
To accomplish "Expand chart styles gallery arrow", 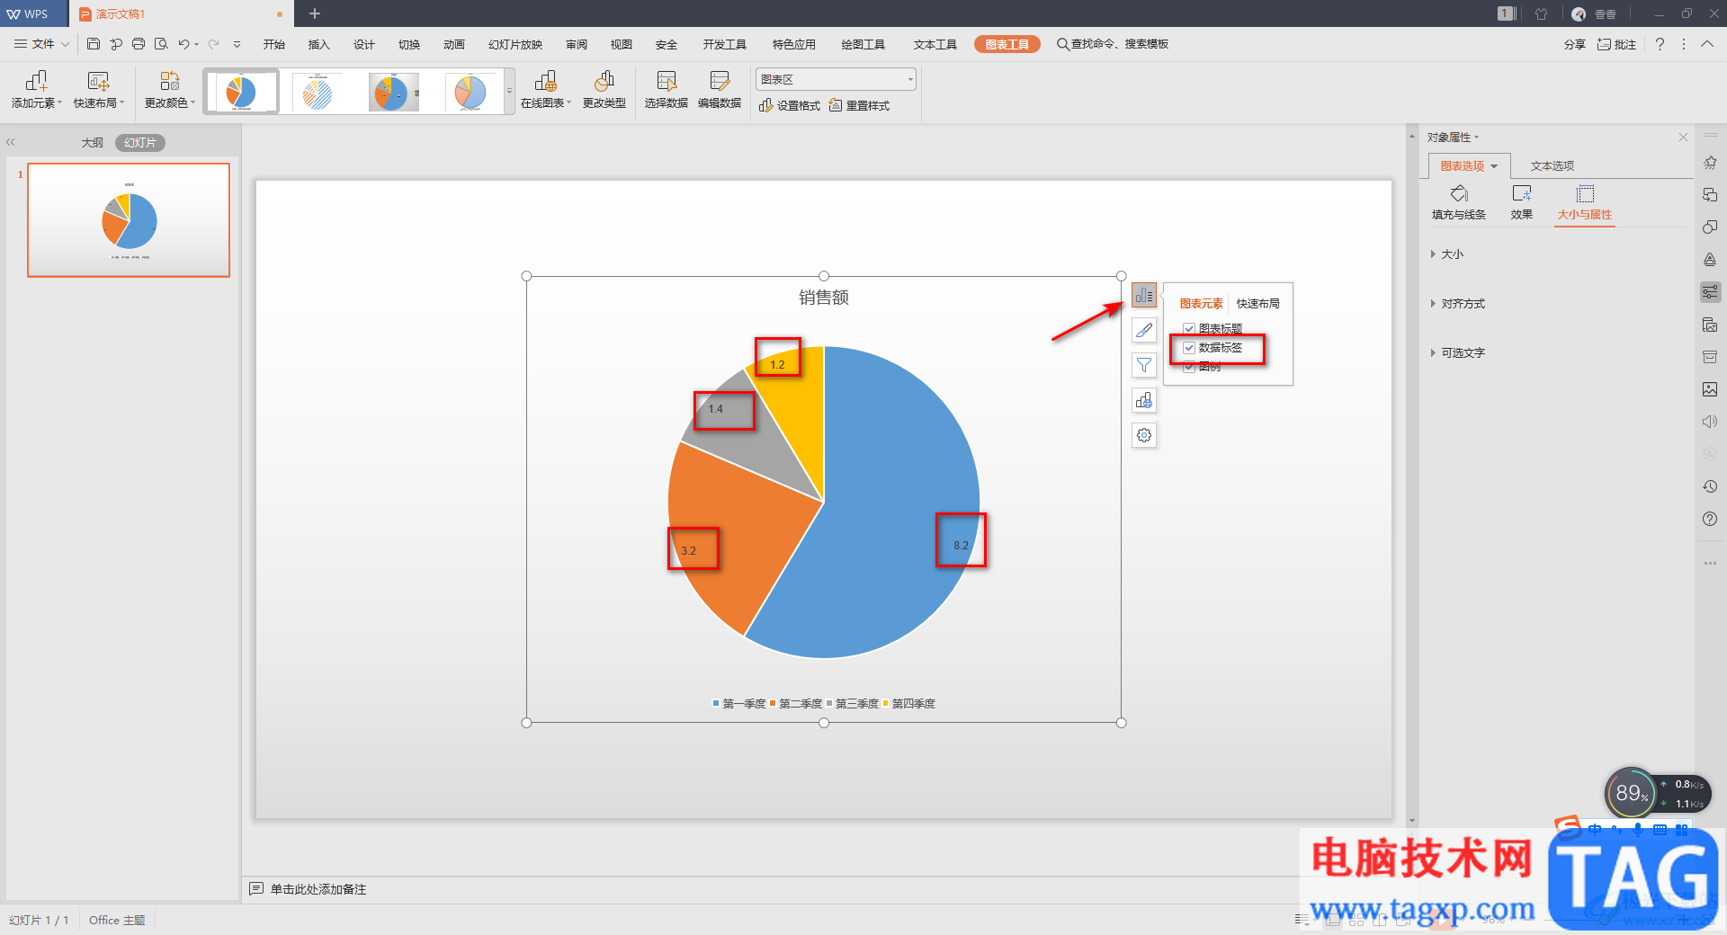I will tap(510, 91).
